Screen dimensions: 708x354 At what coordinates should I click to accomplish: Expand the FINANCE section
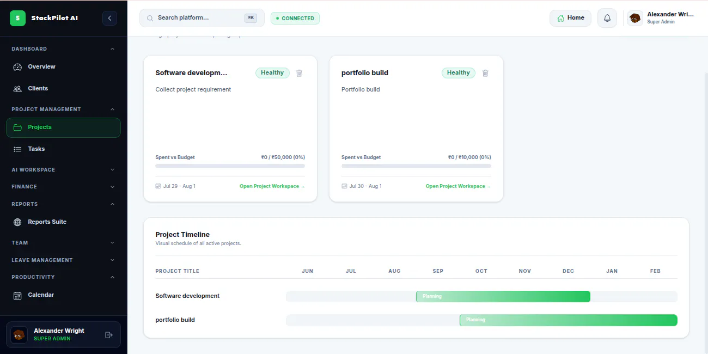[113, 187]
